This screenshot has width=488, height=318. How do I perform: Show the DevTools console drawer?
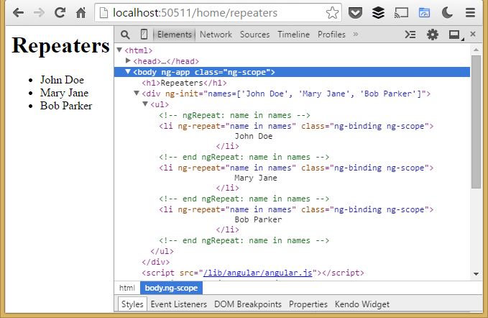[410, 35]
